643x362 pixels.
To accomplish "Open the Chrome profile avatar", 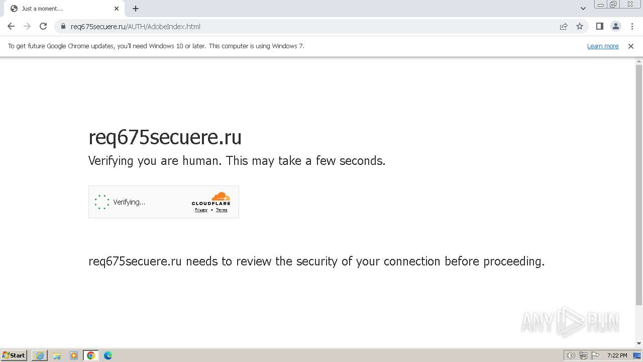I will [x=615, y=27].
